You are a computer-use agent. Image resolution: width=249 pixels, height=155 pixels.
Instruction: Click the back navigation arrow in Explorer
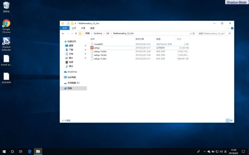[63, 34]
